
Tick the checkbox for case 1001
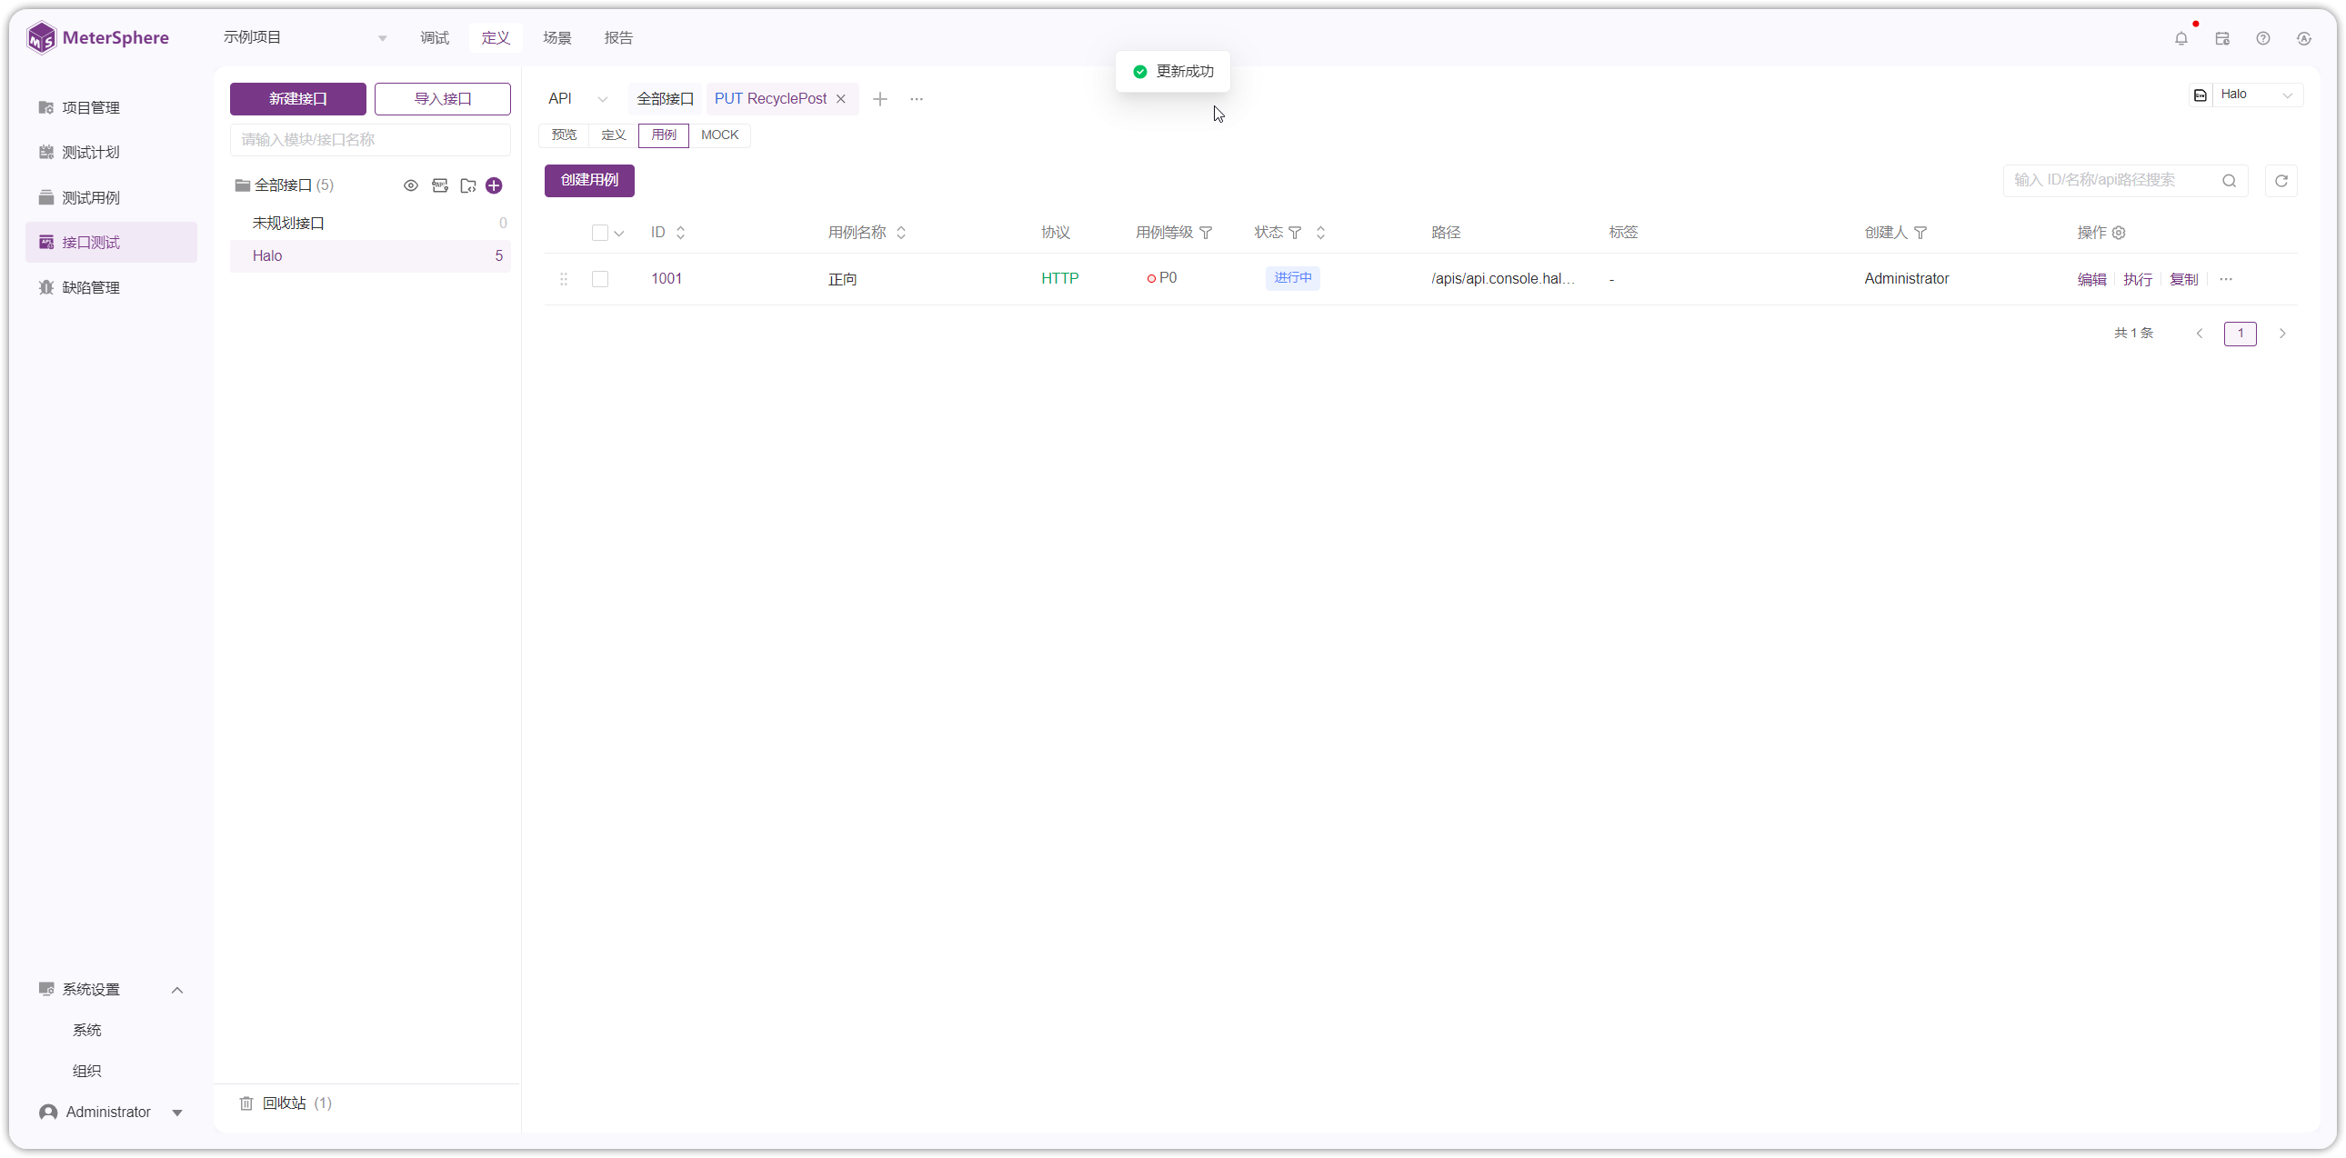pos(599,279)
